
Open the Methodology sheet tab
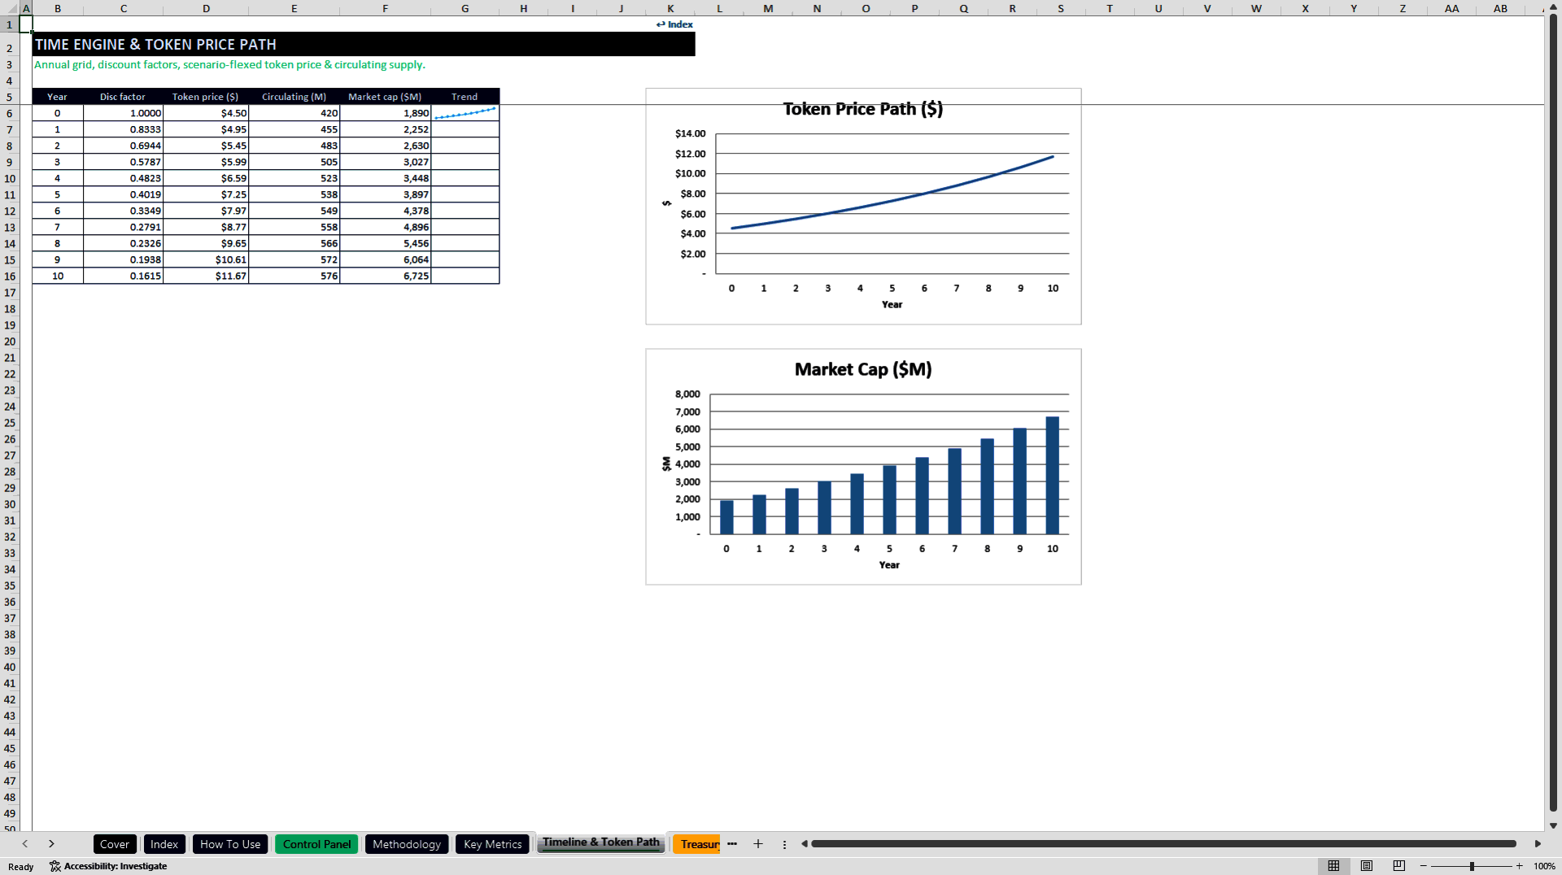[x=407, y=844]
